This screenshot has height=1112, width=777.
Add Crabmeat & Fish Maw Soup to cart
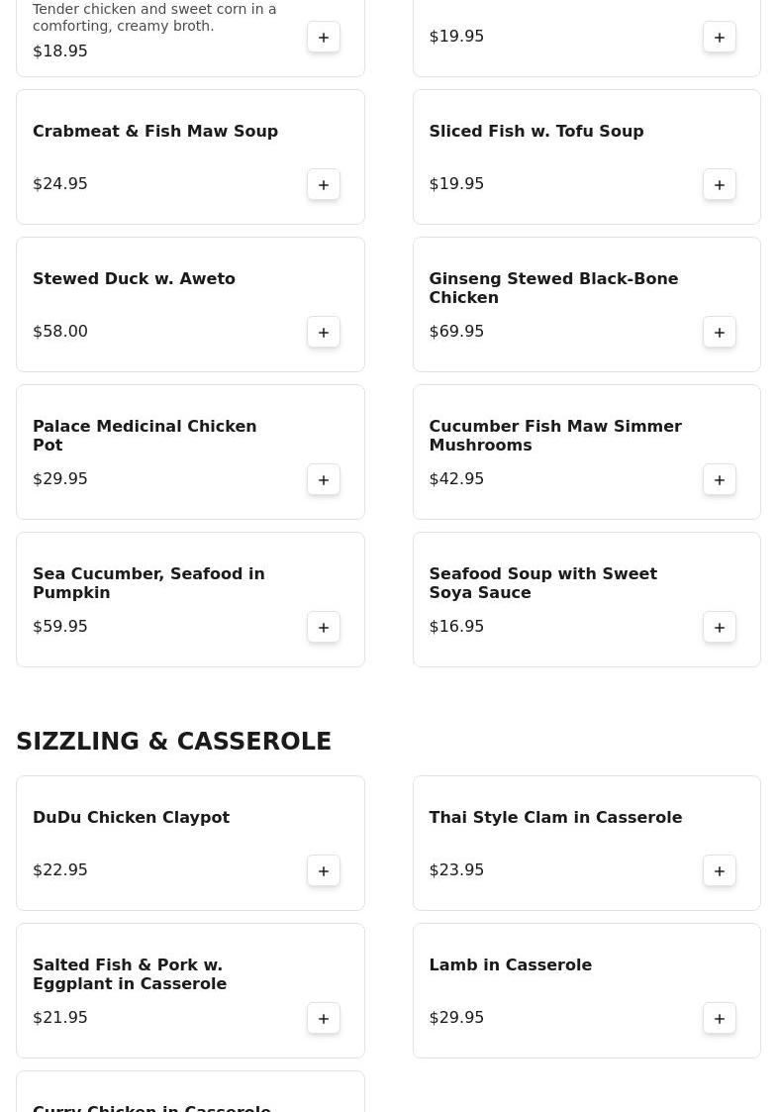point(324,184)
